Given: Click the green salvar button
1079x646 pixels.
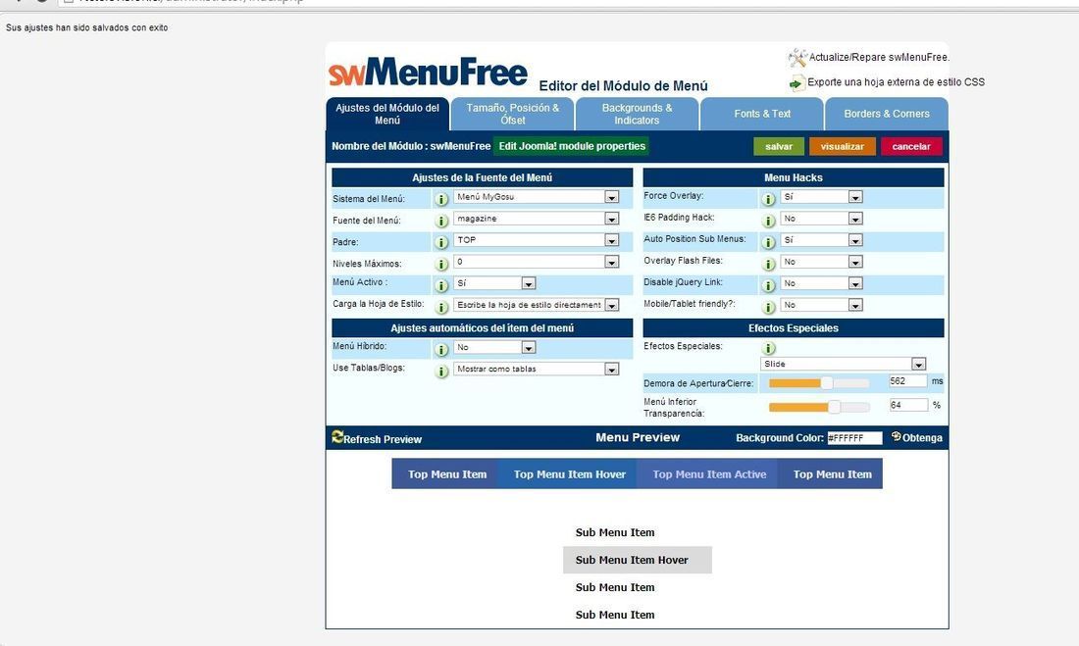Looking at the screenshot, I should coord(778,146).
